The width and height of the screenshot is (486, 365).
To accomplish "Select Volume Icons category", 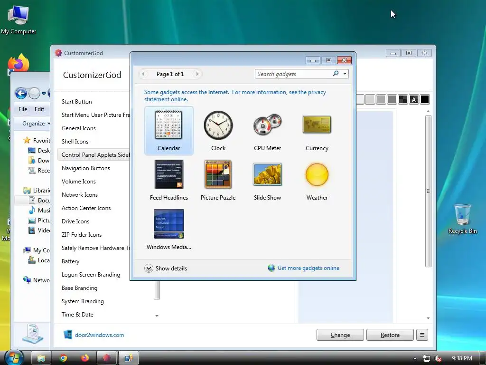I will pyautogui.click(x=78, y=182).
